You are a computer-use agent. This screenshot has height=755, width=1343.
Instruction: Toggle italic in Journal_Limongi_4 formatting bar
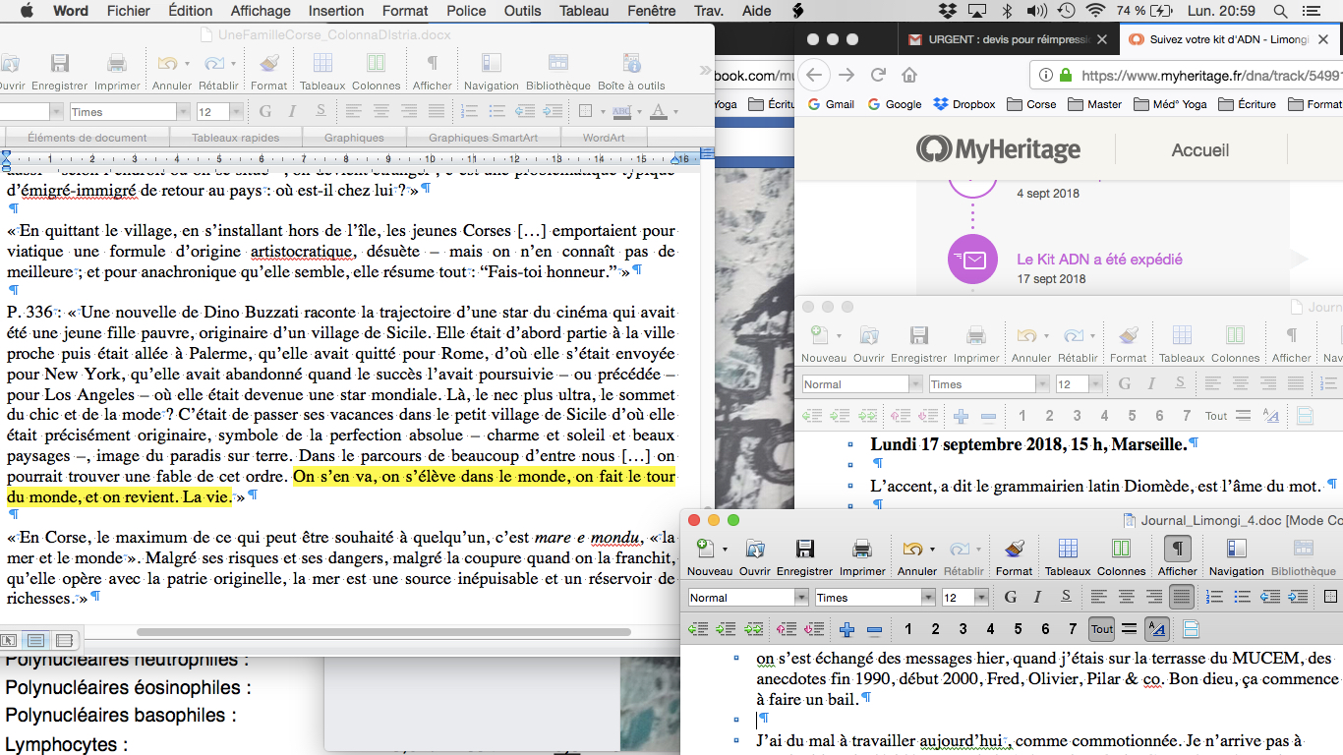(x=1036, y=597)
